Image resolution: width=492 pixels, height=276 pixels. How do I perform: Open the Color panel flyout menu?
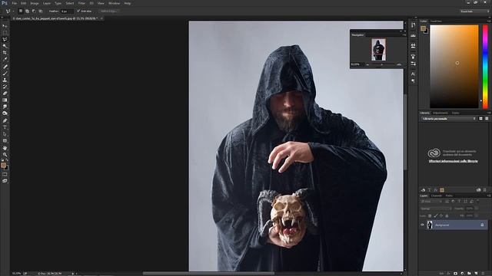[489, 21]
